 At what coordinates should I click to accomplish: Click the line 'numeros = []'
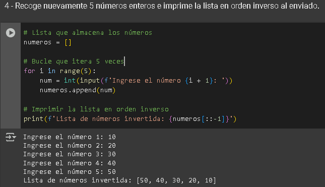(47, 42)
